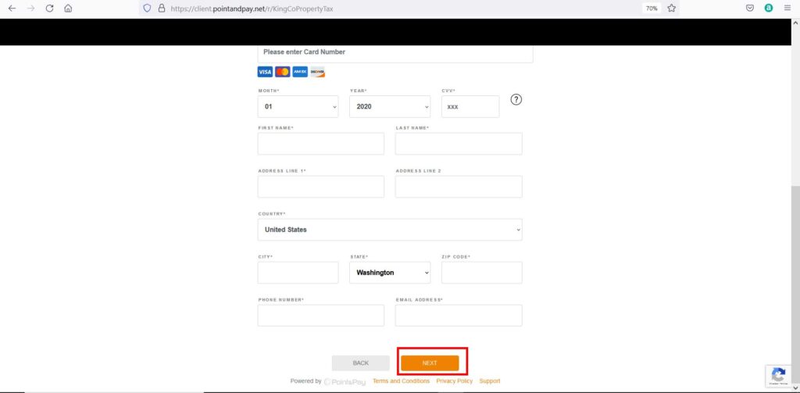Screen dimensions: 800x393
Task: Go to browser home page icon
Action: [x=68, y=8]
